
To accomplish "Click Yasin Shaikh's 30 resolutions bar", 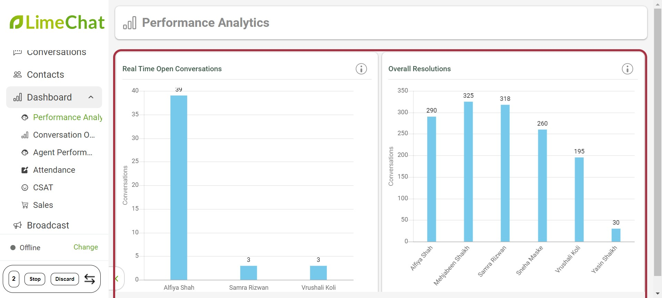I will [x=616, y=235].
